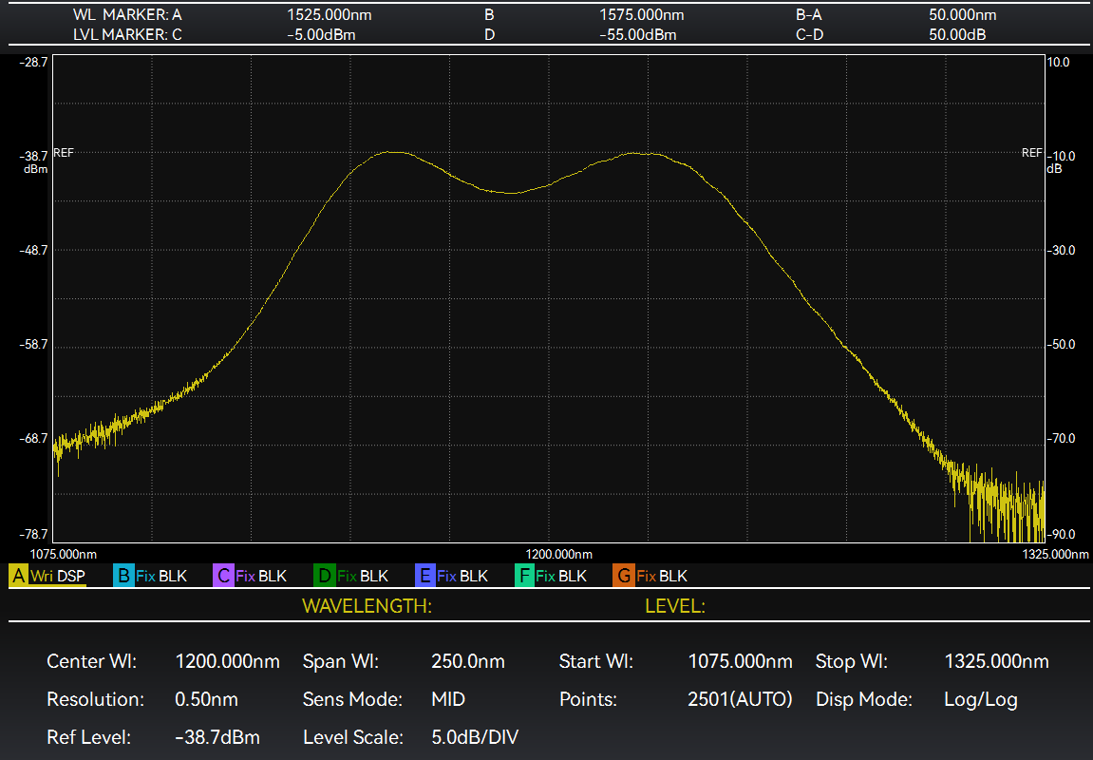The image size is (1093, 760).
Task: Click the Start Wl value 1075.000nm
Action: (741, 661)
